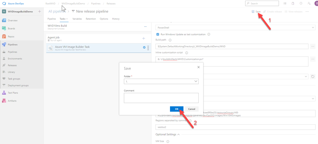The width and height of the screenshot is (318, 144).
Task: Switch to the Retention tab
Action: [91, 19]
